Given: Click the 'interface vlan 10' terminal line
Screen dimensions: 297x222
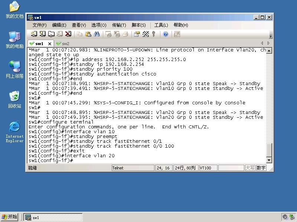Looking at the screenshot, I should (72, 132).
